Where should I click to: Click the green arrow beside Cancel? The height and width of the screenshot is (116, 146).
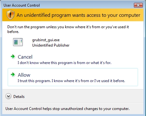tap(13, 56)
